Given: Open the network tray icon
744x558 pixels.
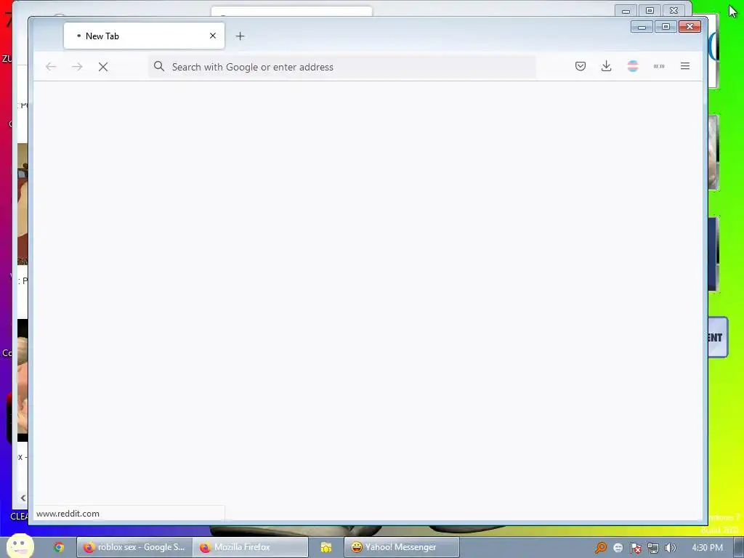Looking at the screenshot, I should [653, 548].
